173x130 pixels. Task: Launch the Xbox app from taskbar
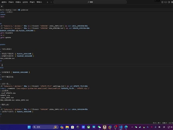pyautogui.click(x=88, y=127)
